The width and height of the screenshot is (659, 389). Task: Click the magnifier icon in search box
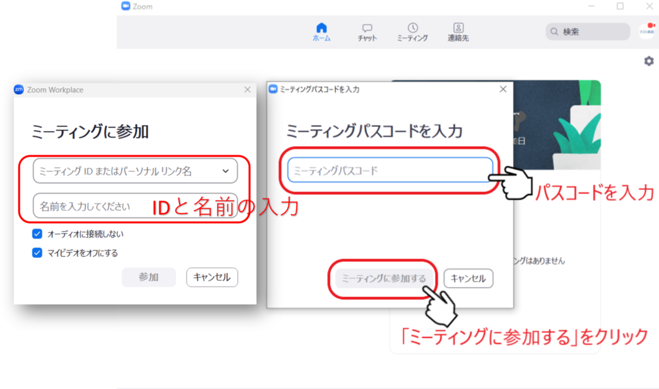(x=554, y=32)
